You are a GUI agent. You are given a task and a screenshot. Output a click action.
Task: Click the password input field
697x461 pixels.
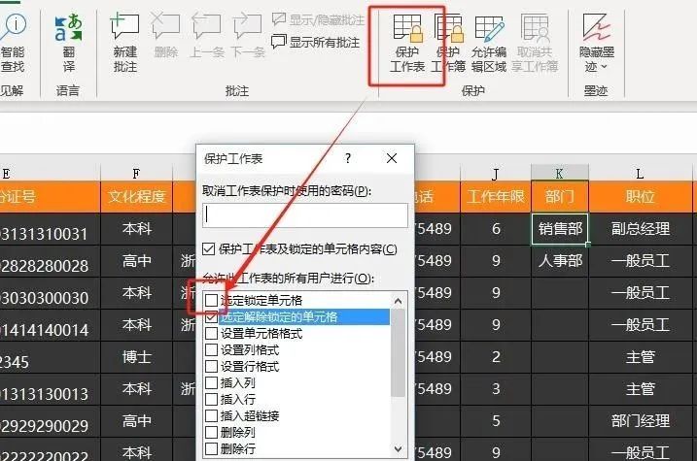[x=305, y=215]
